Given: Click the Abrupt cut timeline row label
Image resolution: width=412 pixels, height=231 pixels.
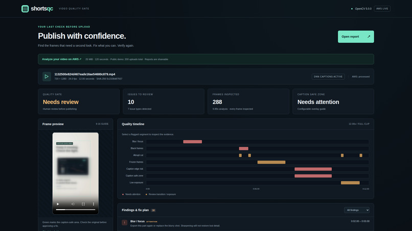Looking at the screenshot, I should (138, 155).
